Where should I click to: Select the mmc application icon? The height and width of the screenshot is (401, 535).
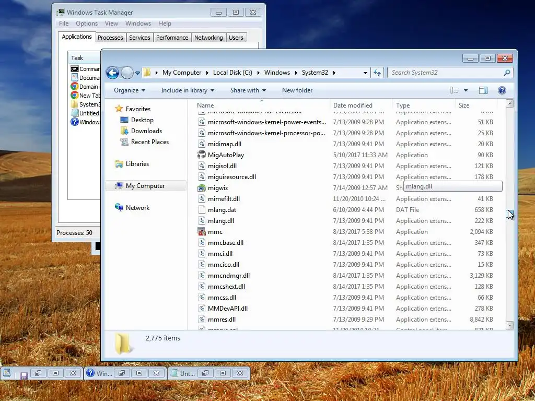(x=202, y=232)
